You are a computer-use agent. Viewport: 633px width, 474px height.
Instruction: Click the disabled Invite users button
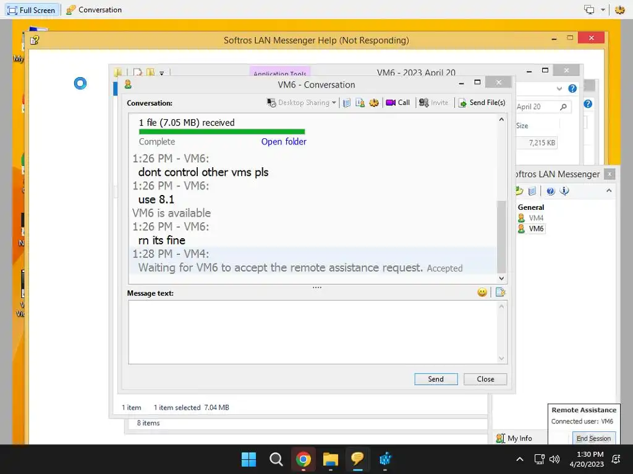pyautogui.click(x=433, y=103)
